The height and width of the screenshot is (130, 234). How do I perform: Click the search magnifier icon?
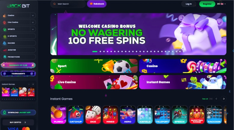[55, 4]
